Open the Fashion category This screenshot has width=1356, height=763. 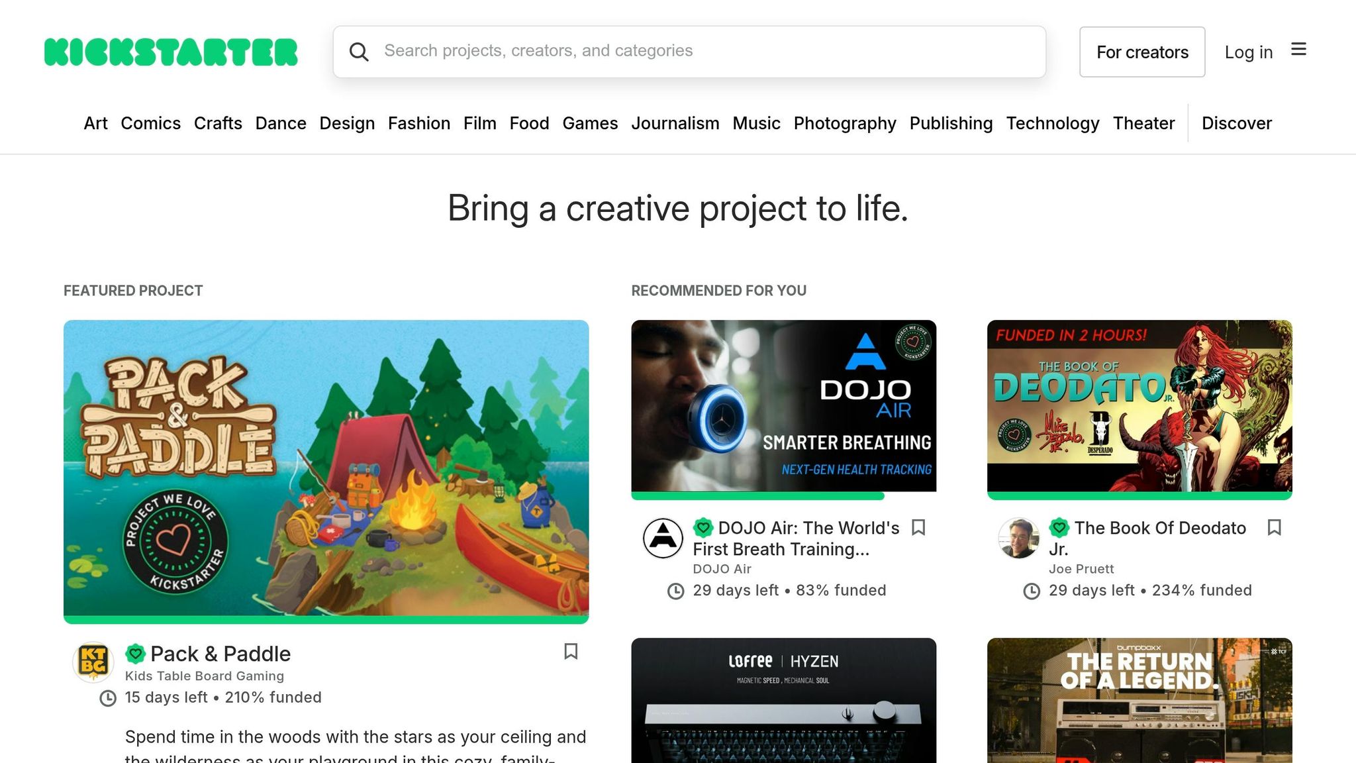tap(419, 123)
